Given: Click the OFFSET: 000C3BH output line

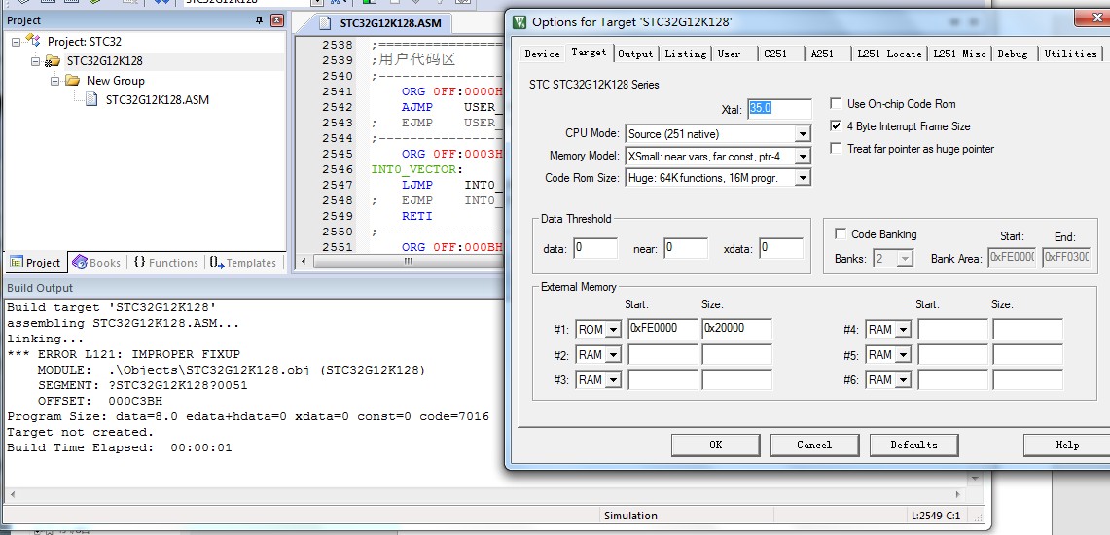Looking at the screenshot, I should tap(100, 401).
